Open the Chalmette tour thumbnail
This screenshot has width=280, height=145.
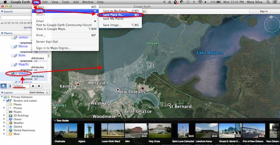(x=66, y=131)
